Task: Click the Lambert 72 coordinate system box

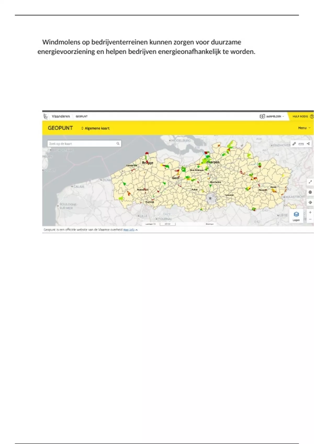Action: click(150, 224)
